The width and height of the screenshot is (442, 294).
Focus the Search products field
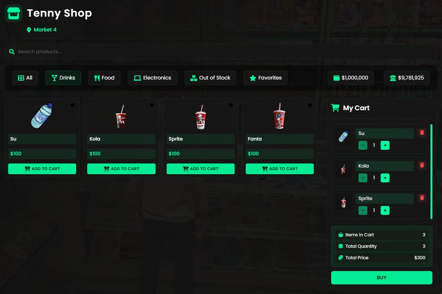221,52
